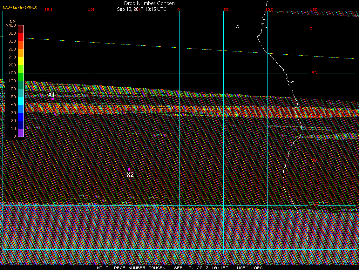The height and width of the screenshot is (270, 359).
Task: Select the lime 200 colorbar segment
Action: (x=21, y=69)
